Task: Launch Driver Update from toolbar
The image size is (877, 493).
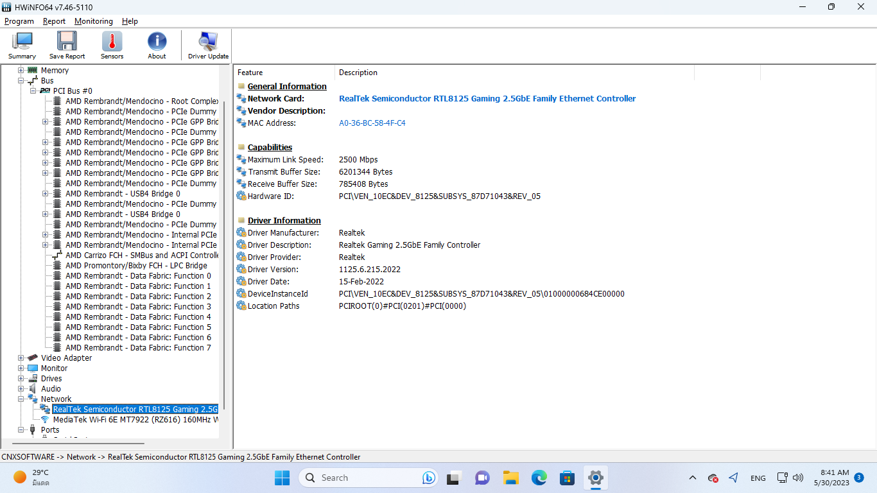Action: tap(208, 46)
